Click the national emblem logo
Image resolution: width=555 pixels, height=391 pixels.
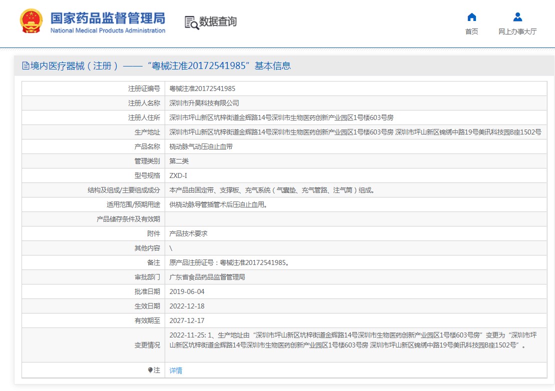(31, 21)
